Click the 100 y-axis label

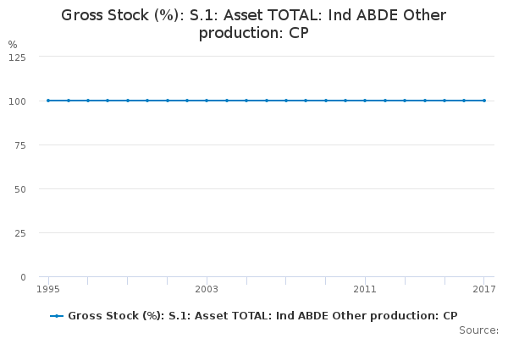point(17,101)
